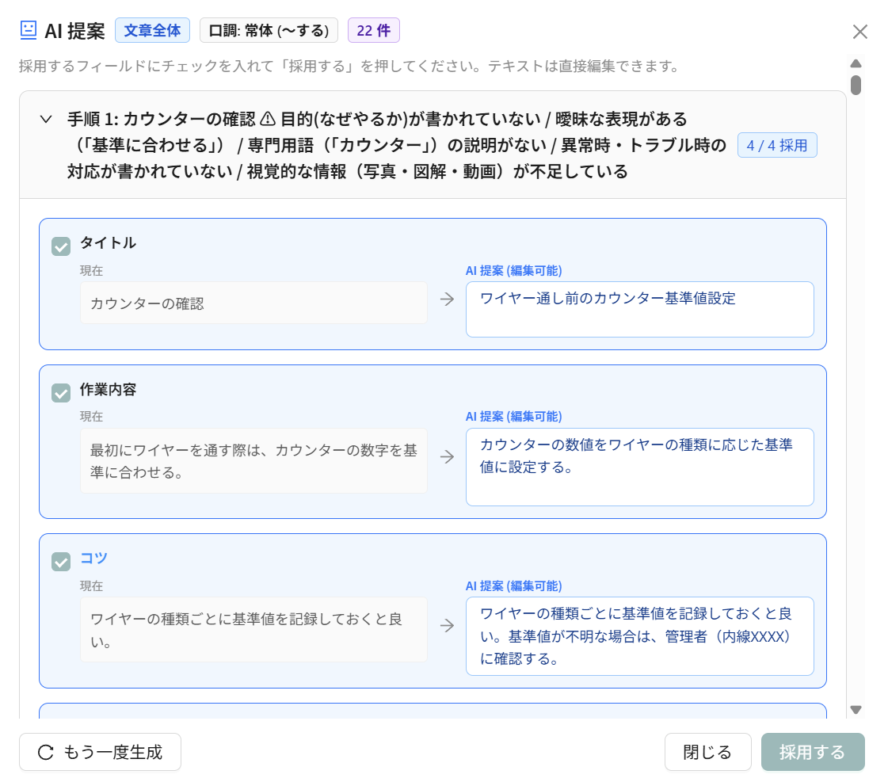Click the 4 / 4 採用 badge
Screen dimensions: 888x782
(x=777, y=146)
